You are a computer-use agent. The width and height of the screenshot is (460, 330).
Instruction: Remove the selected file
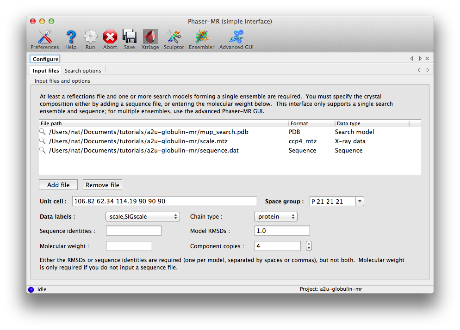pos(102,184)
